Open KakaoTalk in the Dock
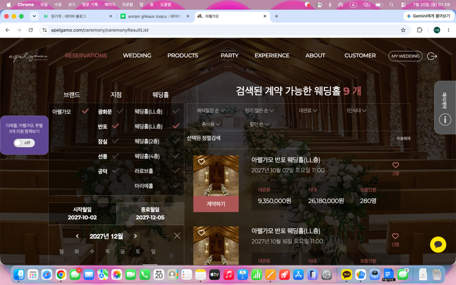This screenshot has height=285, width=456. tap(347, 274)
